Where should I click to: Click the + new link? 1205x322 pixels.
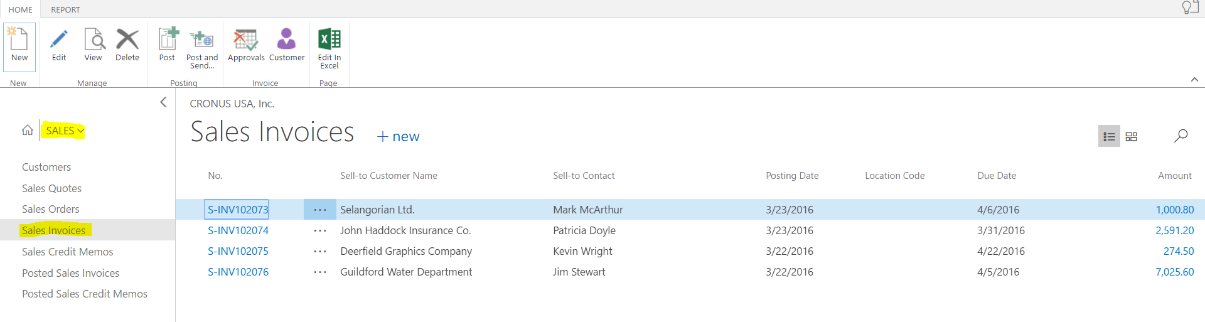(399, 136)
